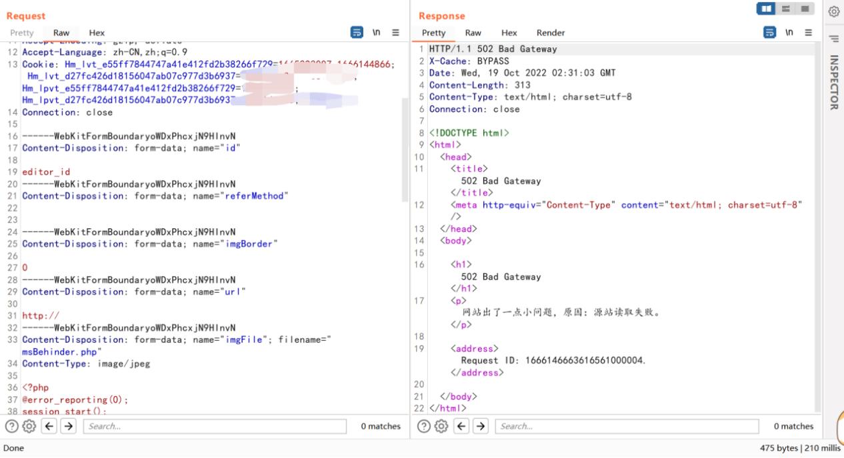Click the filter icon below the sidebar gear
Screen dimensions: 844x458
pyautogui.click(x=835, y=38)
